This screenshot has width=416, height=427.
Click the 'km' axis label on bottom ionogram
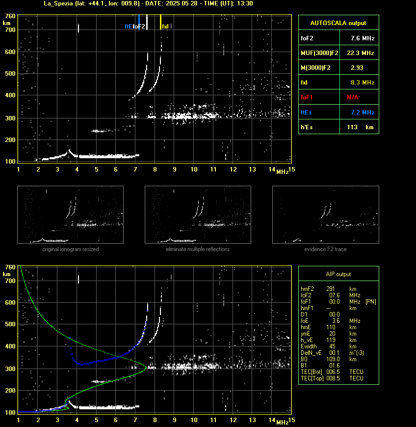pos(6,274)
